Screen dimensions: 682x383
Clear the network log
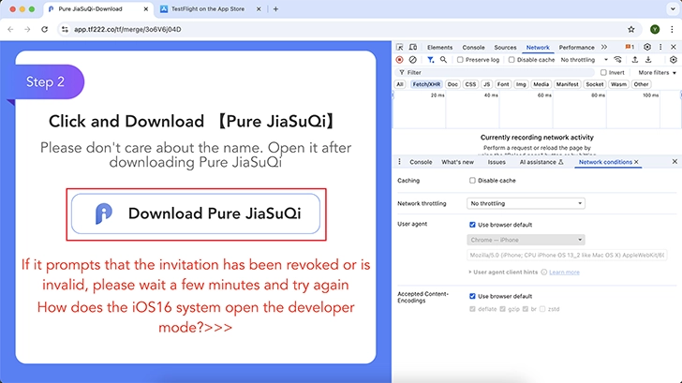[412, 60]
